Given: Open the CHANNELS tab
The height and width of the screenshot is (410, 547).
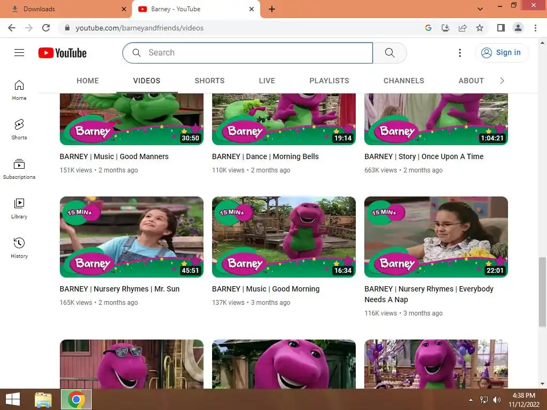Looking at the screenshot, I should (404, 81).
